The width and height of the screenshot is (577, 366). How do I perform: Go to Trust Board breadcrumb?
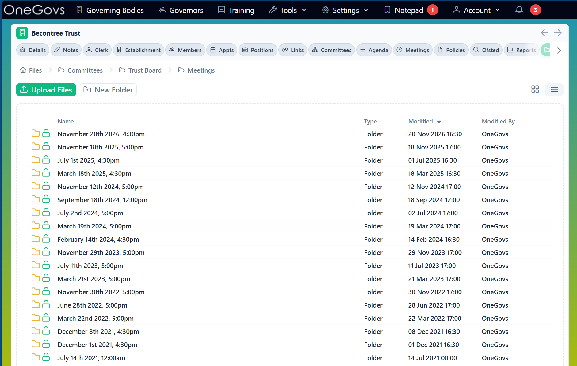pyautogui.click(x=140, y=70)
